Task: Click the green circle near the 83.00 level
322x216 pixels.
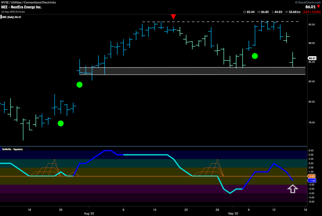Action: tap(79, 84)
